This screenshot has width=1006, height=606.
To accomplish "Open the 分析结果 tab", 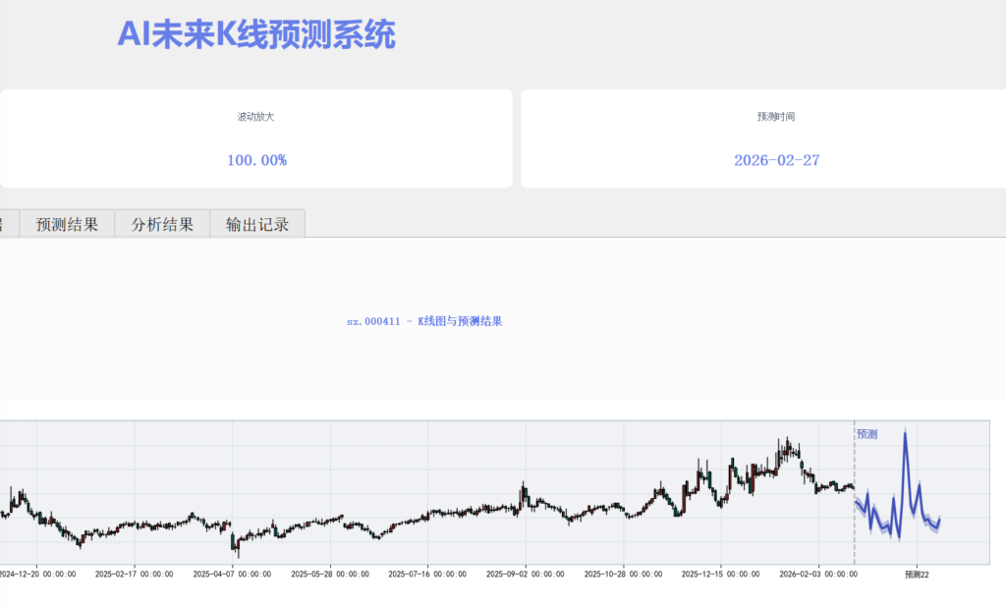I will point(162,224).
